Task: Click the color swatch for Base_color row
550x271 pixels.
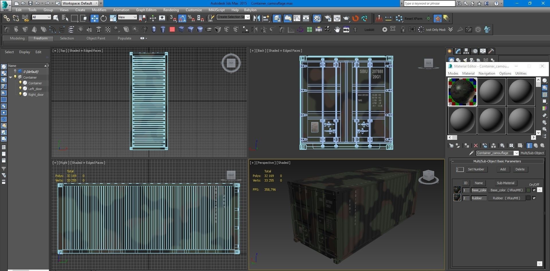Action: pos(528,190)
